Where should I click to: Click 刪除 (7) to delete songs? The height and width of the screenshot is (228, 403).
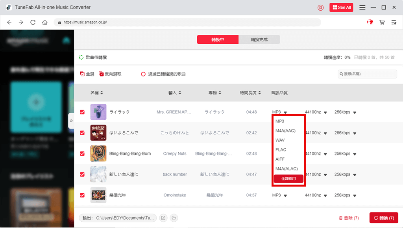349,218
